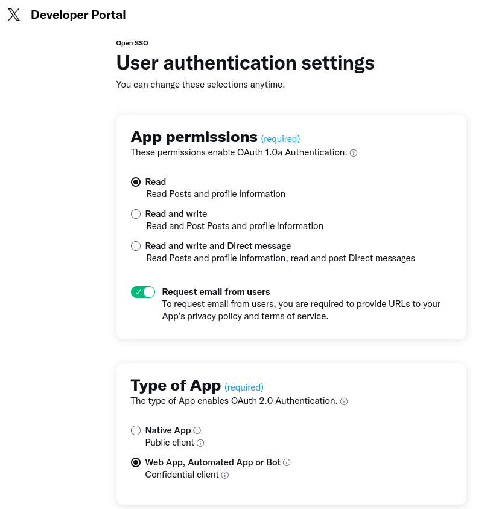Click the Read and write label text
This screenshot has width=496, height=509.
(x=176, y=214)
